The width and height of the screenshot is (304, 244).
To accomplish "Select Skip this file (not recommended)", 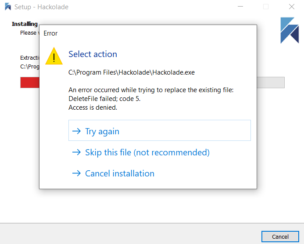I will tap(147, 152).
